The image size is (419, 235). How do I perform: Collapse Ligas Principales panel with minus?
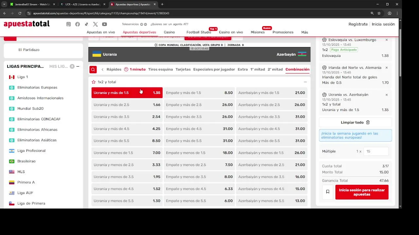[78, 66]
